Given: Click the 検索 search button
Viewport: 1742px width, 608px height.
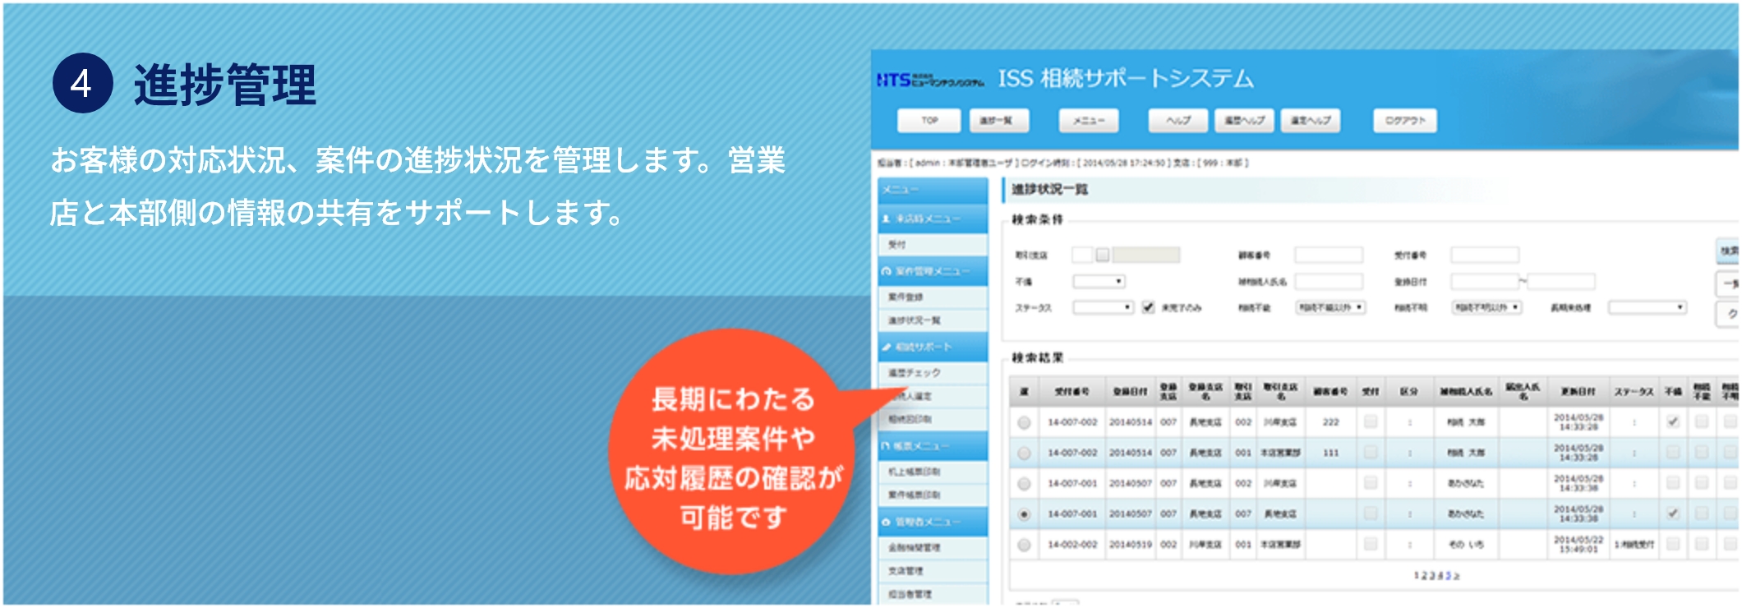Looking at the screenshot, I should pos(1727,251).
